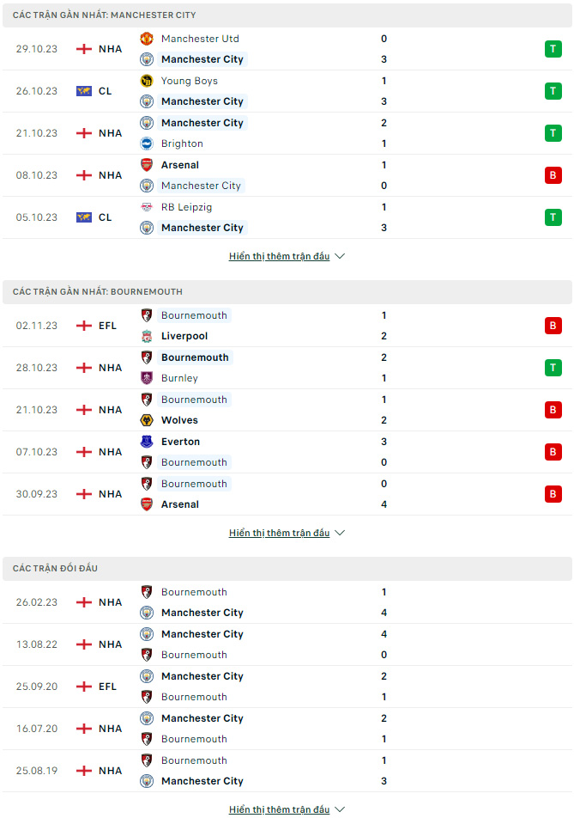
Task: Click the Burnley club crest icon
Action: pyautogui.click(x=147, y=378)
